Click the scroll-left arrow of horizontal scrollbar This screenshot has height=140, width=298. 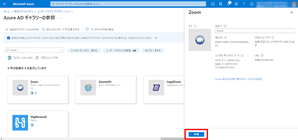(x=1, y=139)
